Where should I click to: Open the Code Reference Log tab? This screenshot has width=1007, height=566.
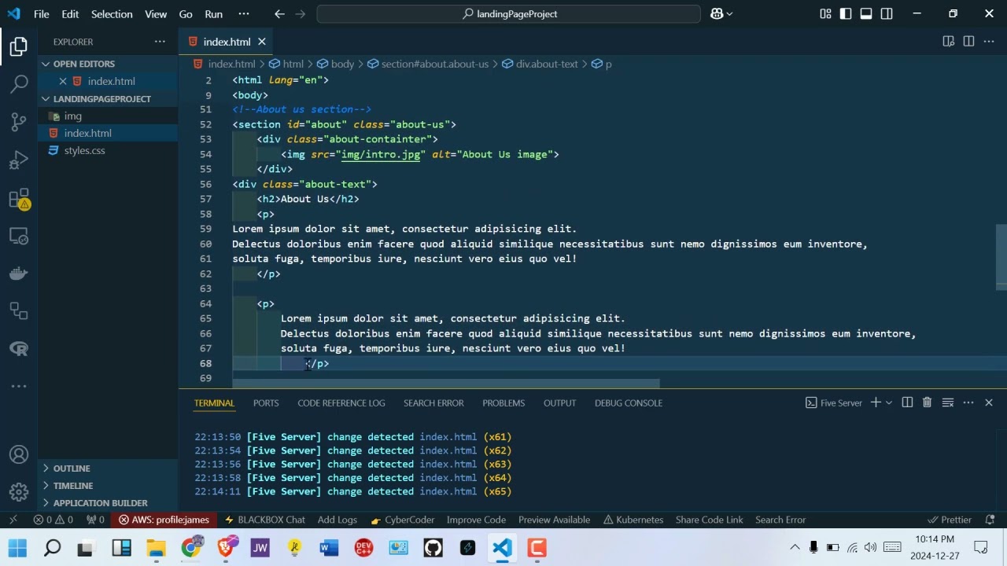(341, 403)
